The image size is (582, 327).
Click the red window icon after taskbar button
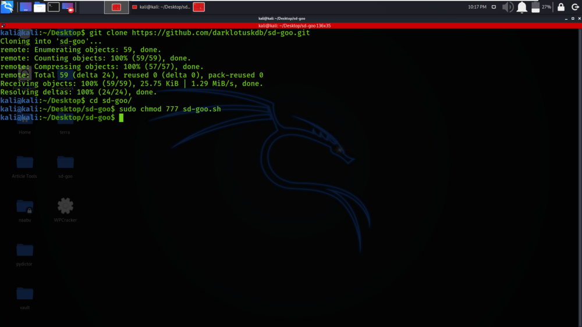pyautogui.click(x=199, y=7)
